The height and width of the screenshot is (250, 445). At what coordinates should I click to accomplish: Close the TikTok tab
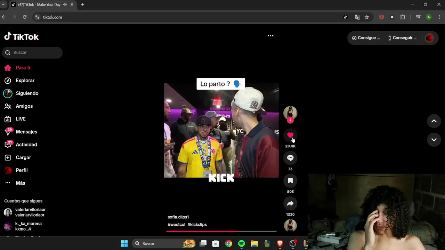[x=72, y=5]
